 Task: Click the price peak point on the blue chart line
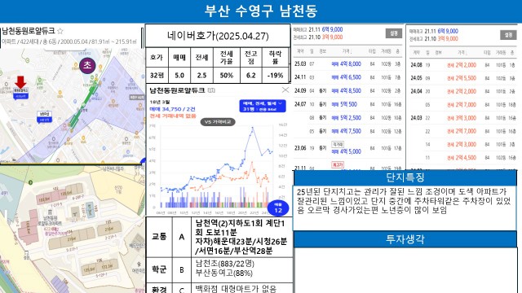click(252, 127)
